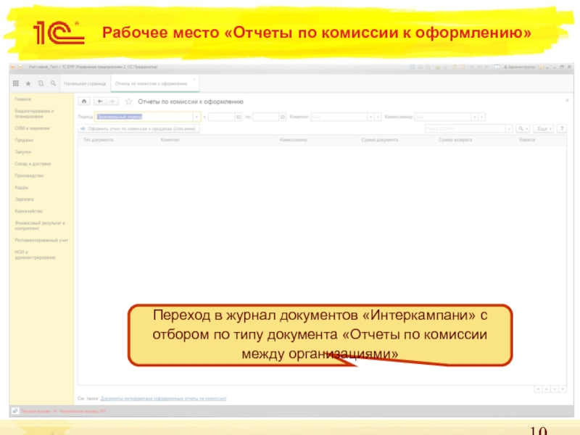
Task: Open Документы интеркампани link at bottom
Action: coord(163,399)
